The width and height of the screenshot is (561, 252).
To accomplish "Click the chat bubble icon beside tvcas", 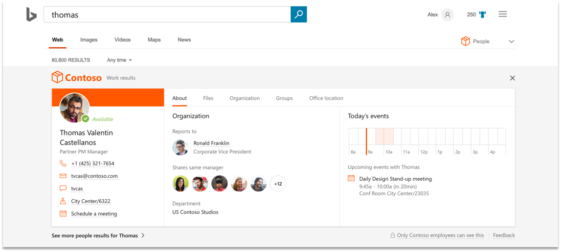I will point(63,189).
